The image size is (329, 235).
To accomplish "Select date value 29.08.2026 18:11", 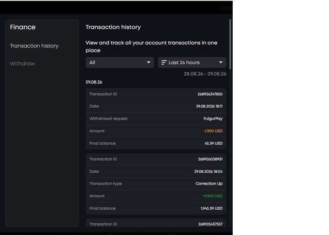I will pyautogui.click(x=209, y=106).
